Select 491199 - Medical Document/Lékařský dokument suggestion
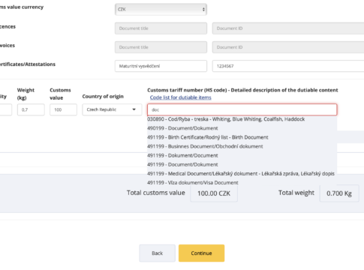 [x=242, y=173]
